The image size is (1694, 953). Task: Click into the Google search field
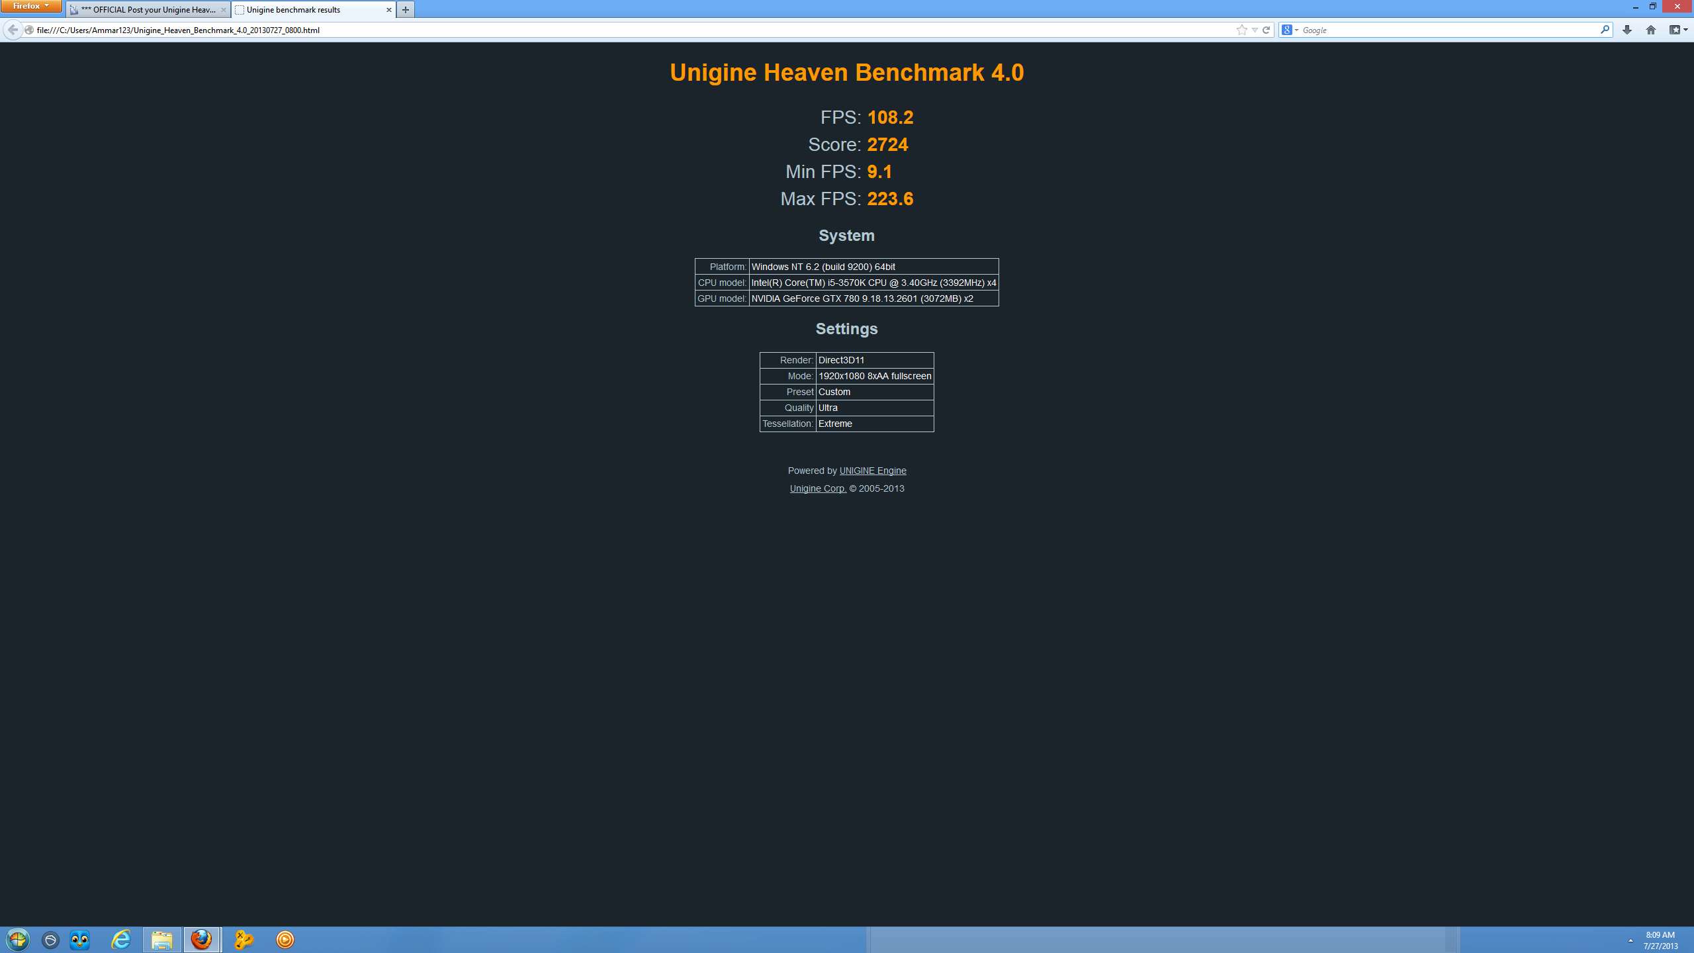[x=1449, y=30]
